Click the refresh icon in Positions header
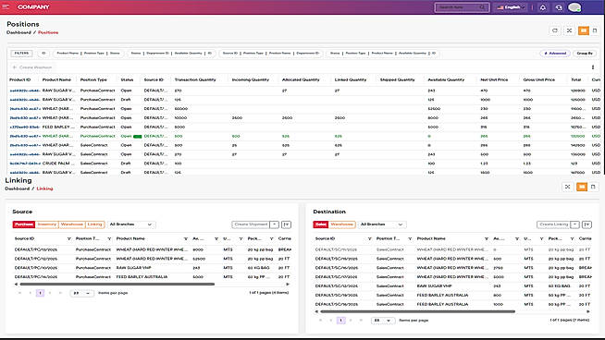Screen dimensions: 605x340 coord(555,30)
